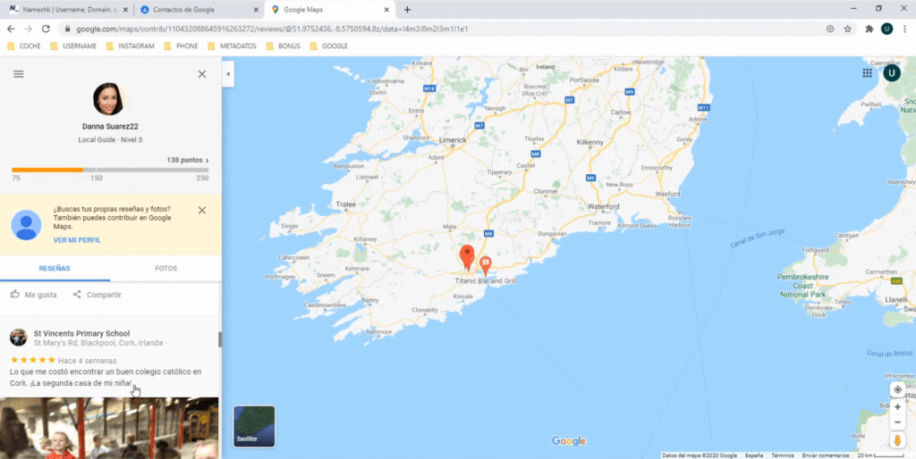Click Pembrokeshire Coast National Park label

(804, 286)
